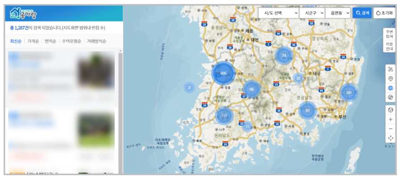This screenshot has width=400, height=177.
Task: Zoom in with the plus button
Action: coord(390,119)
